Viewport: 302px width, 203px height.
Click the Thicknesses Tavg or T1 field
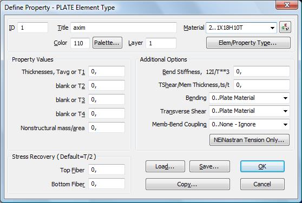(107, 71)
